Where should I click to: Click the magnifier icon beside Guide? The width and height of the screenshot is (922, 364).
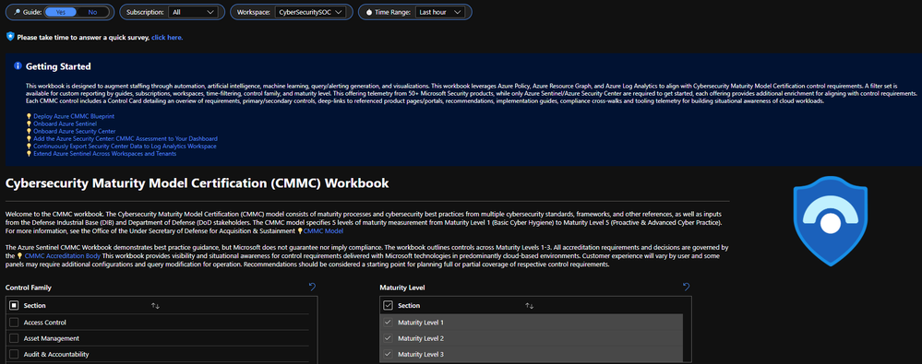pyautogui.click(x=18, y=12)
